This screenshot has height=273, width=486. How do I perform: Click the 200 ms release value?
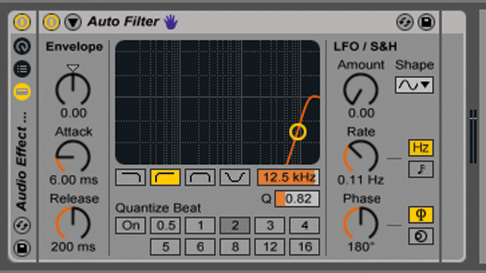[x=73, y=247]
